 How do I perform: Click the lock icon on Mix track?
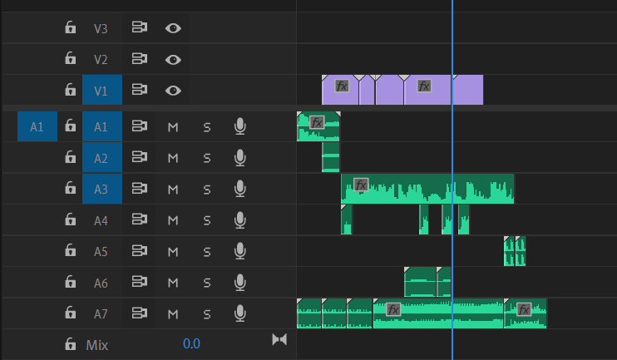[x=71, y=344]
